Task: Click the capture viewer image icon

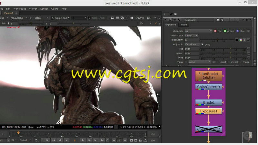Action: (136, 140)
